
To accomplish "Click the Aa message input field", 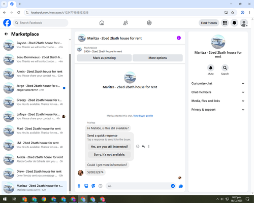I will (x=138, y=186).
